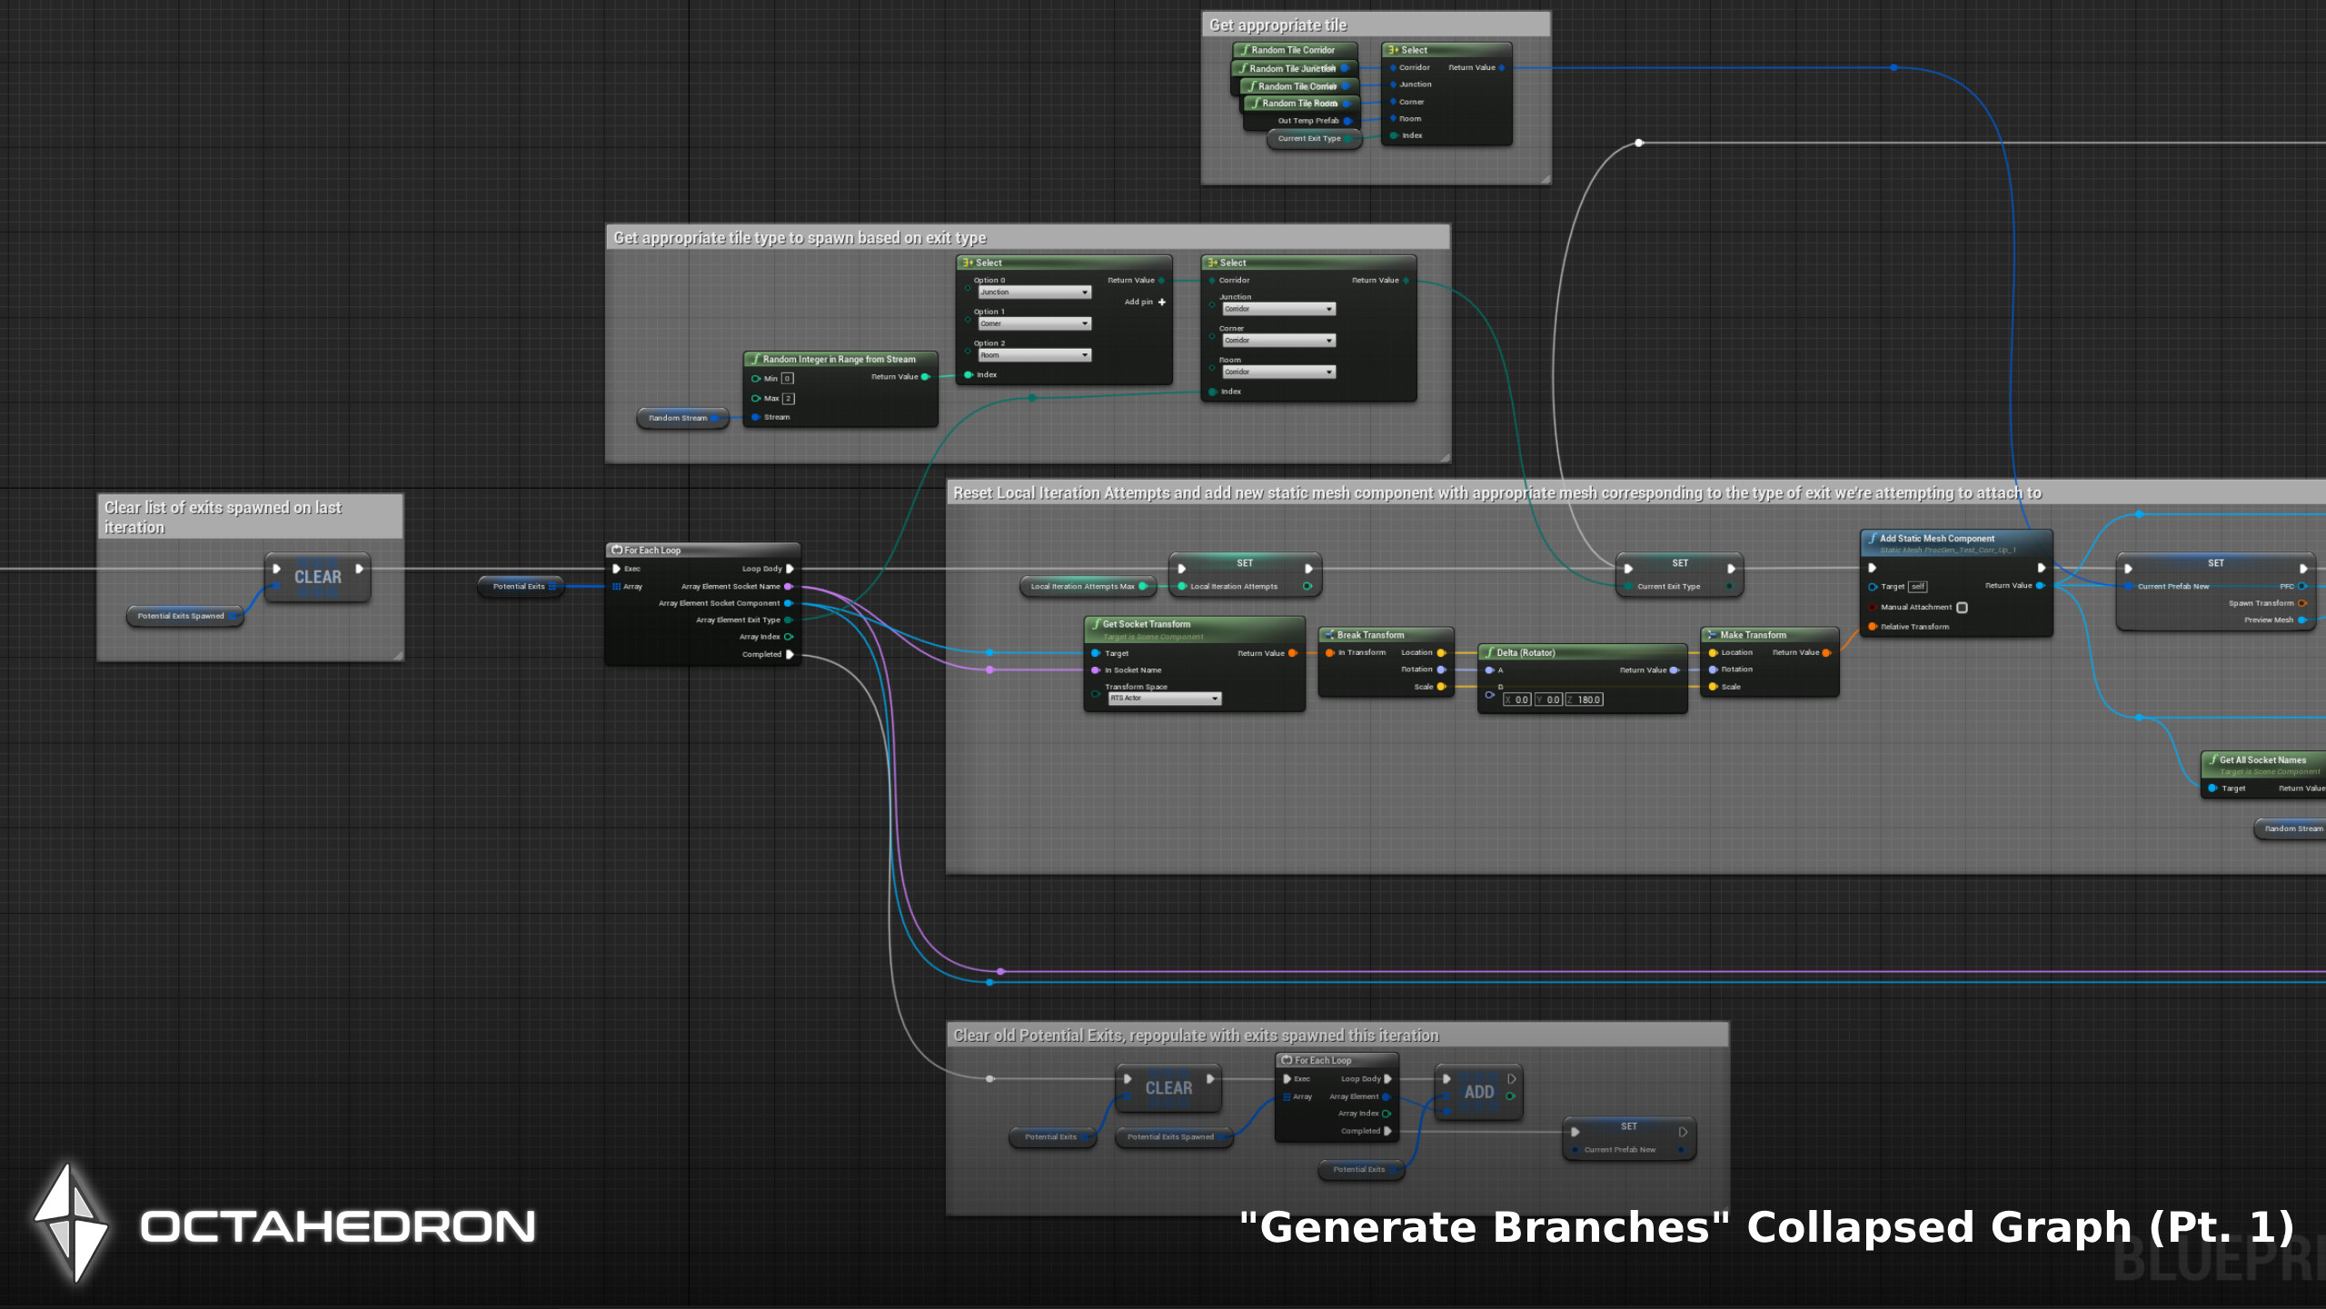Open the Option 0 dropdown showing Junction
Viewport: 2326px width, 1309px height.
point(1034,293)
